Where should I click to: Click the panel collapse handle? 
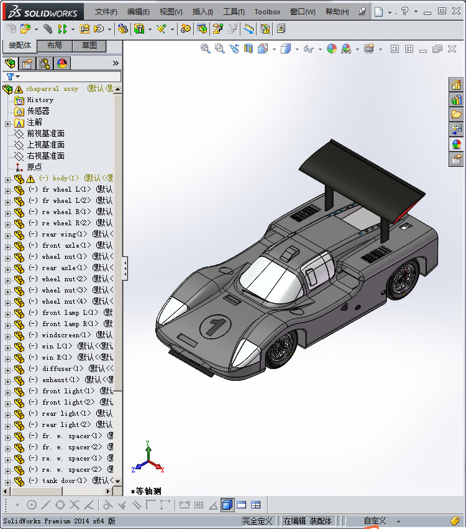[126, 269]
